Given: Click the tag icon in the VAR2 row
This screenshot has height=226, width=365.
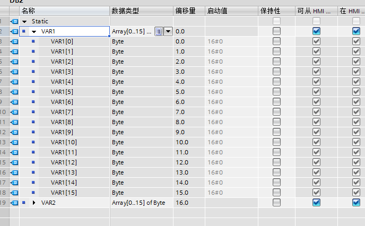Looking at the screenshot, I should point(14,203).
